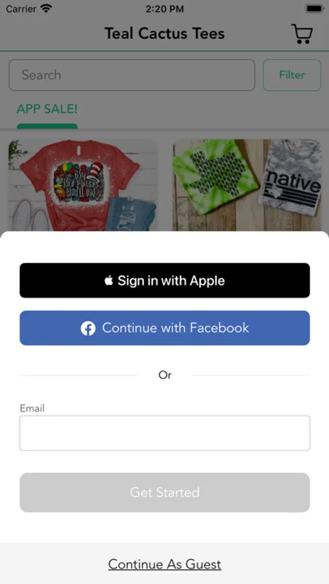Click the Apple logo on sign-in button
329x584 pixels.
click(x=108, y=280)
